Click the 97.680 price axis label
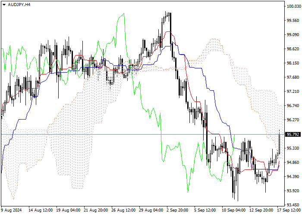This screenshot has width=302, height=215. tap(294, 77)
